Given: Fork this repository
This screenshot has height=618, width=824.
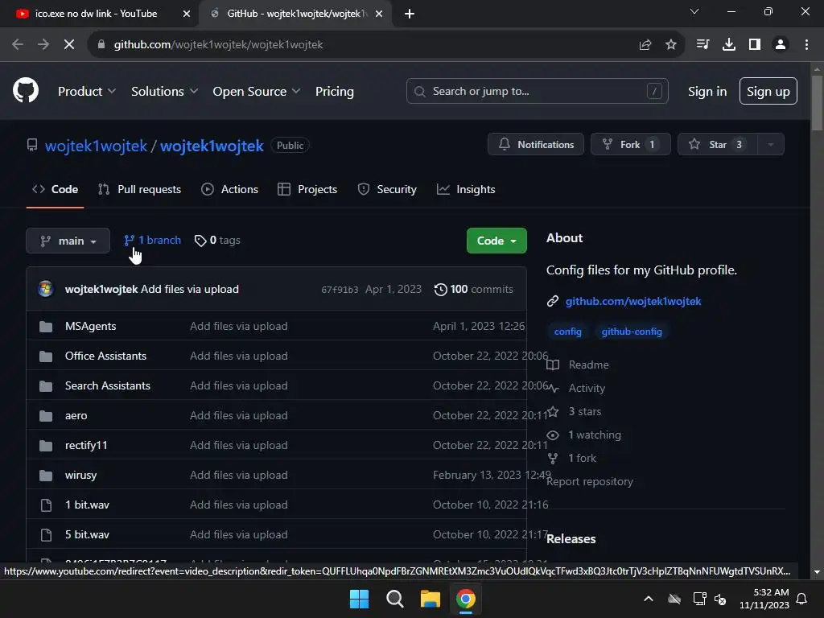Looking at the screenshot, I should tap(630, 144).
